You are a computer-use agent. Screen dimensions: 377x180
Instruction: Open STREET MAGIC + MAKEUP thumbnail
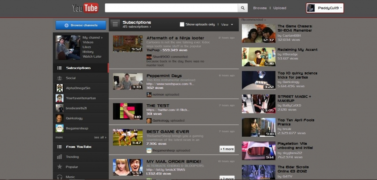tap(258, 104)
